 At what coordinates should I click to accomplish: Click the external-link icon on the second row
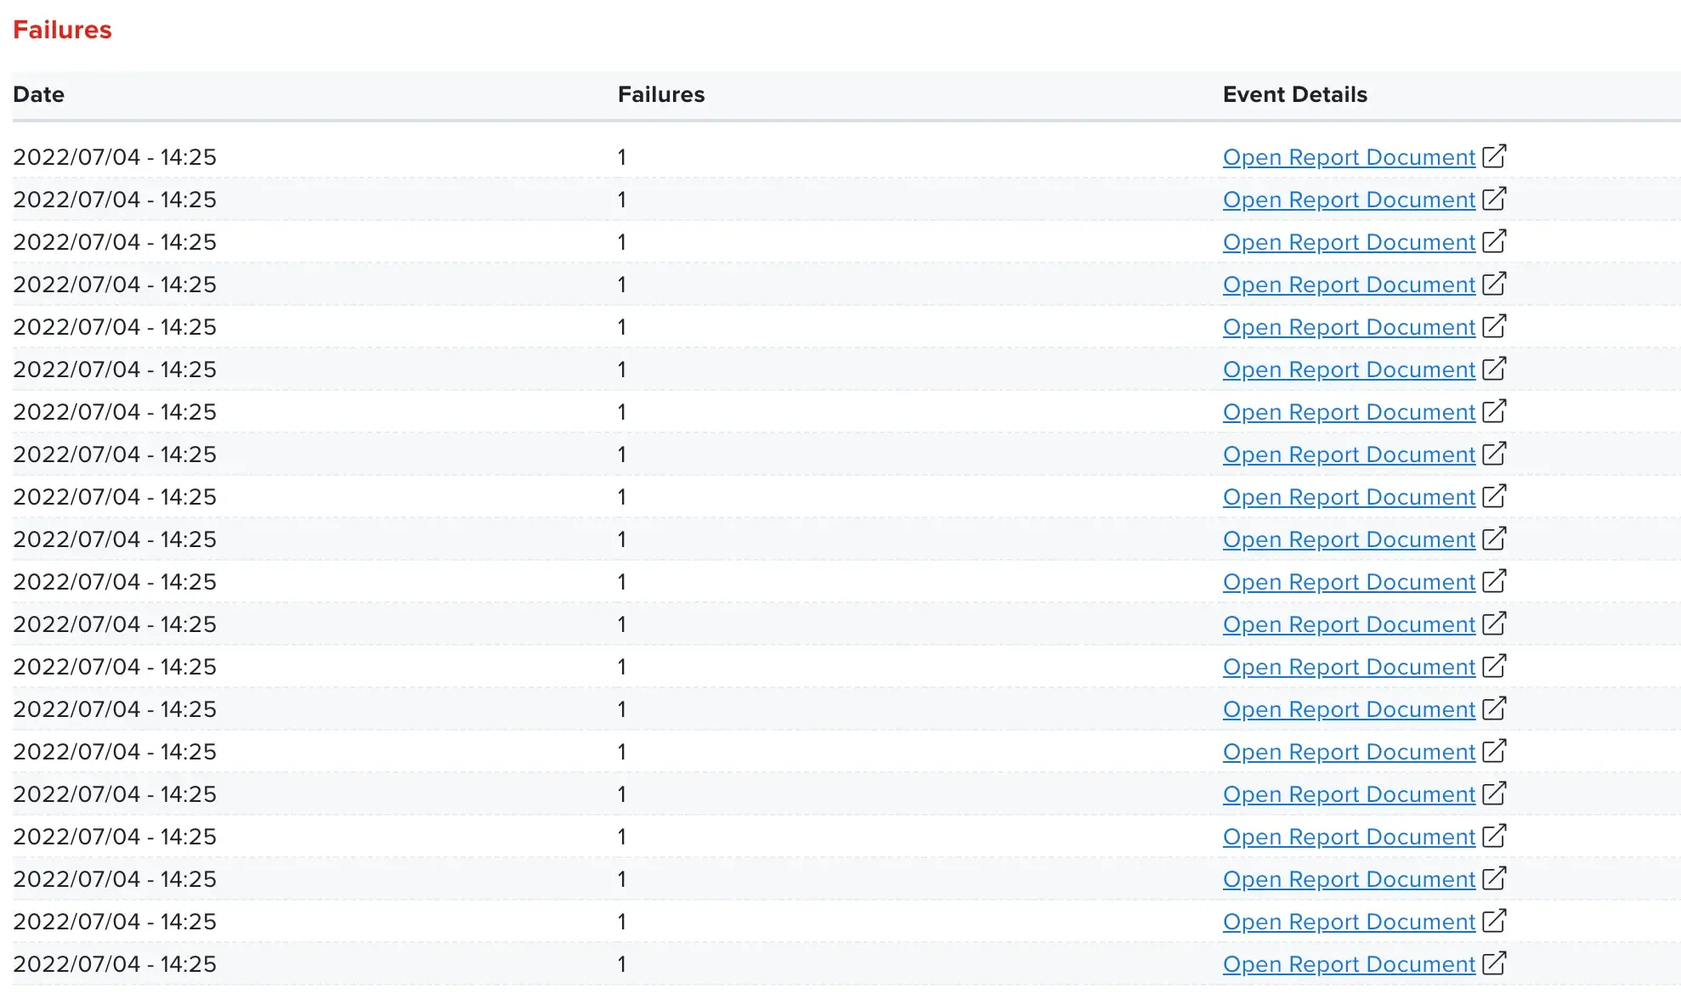pyautogui.click(x=1495, y=199)
